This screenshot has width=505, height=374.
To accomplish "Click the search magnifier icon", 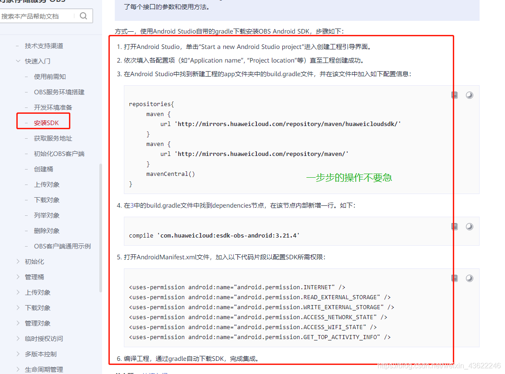I will [83, 16].
